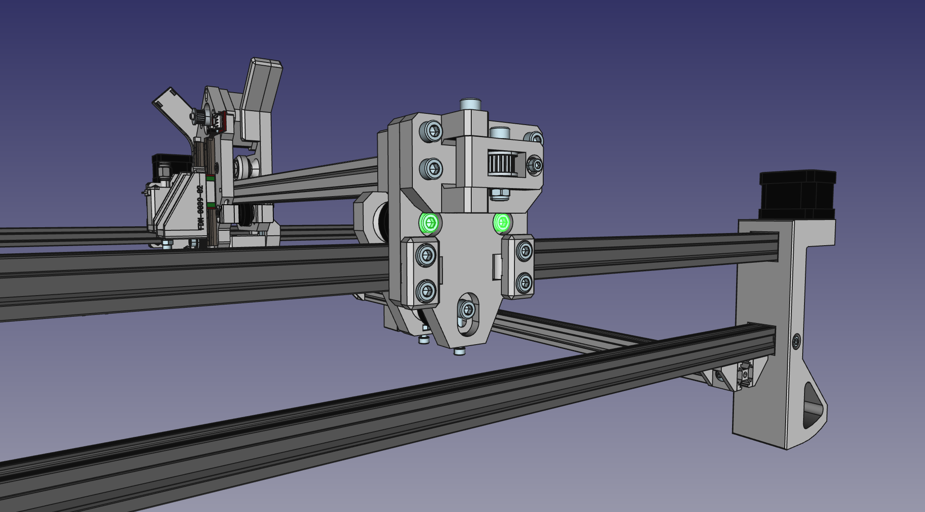Select the slotted screw at carriage bottom
Screen dimensions: 925x512
[467, 310]
